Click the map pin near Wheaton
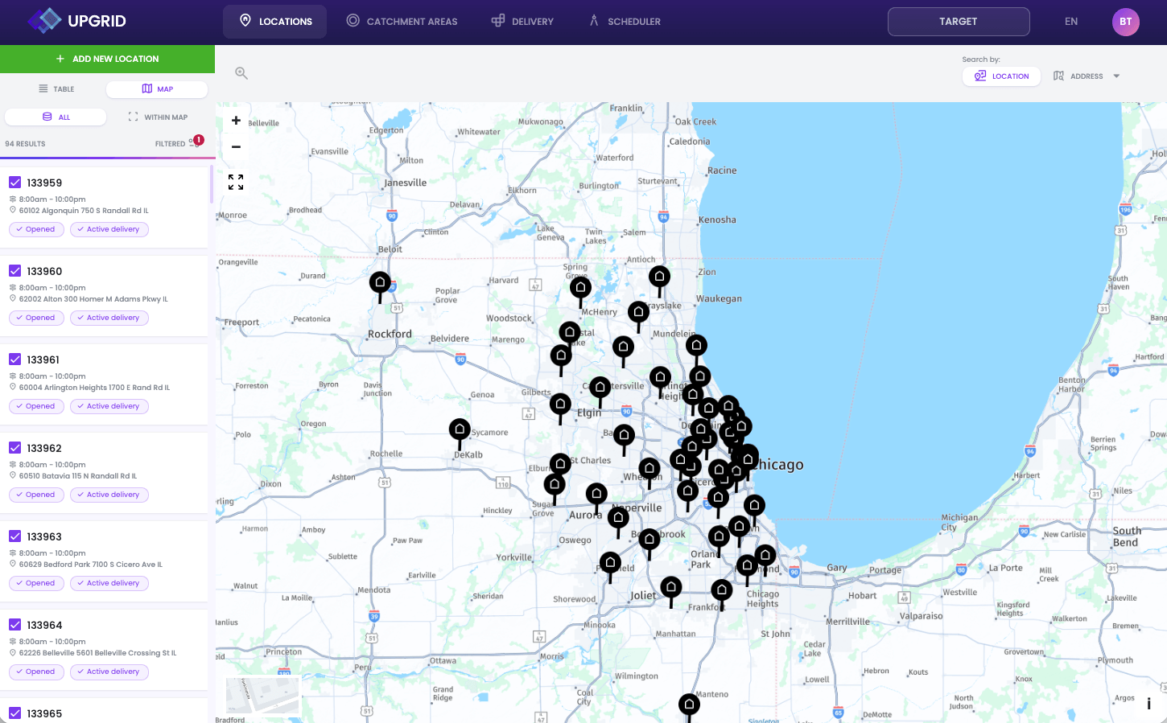 649,468
